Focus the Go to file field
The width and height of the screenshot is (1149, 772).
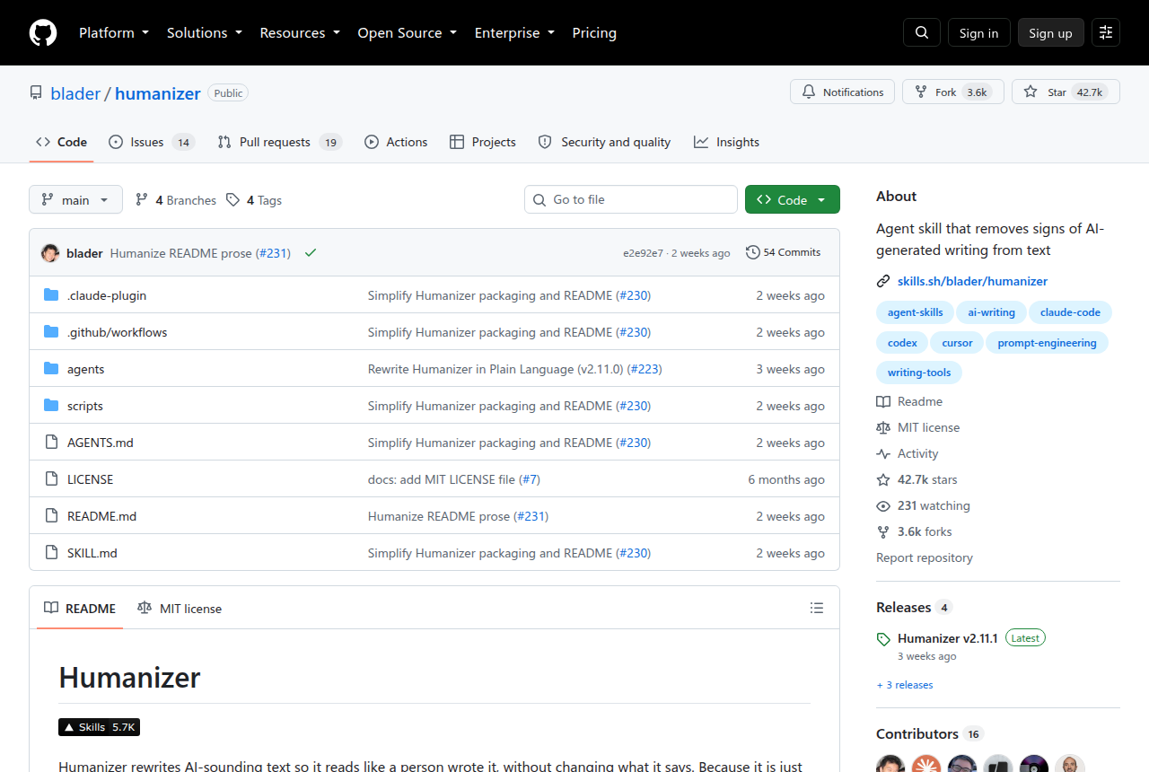coord(631,199)
